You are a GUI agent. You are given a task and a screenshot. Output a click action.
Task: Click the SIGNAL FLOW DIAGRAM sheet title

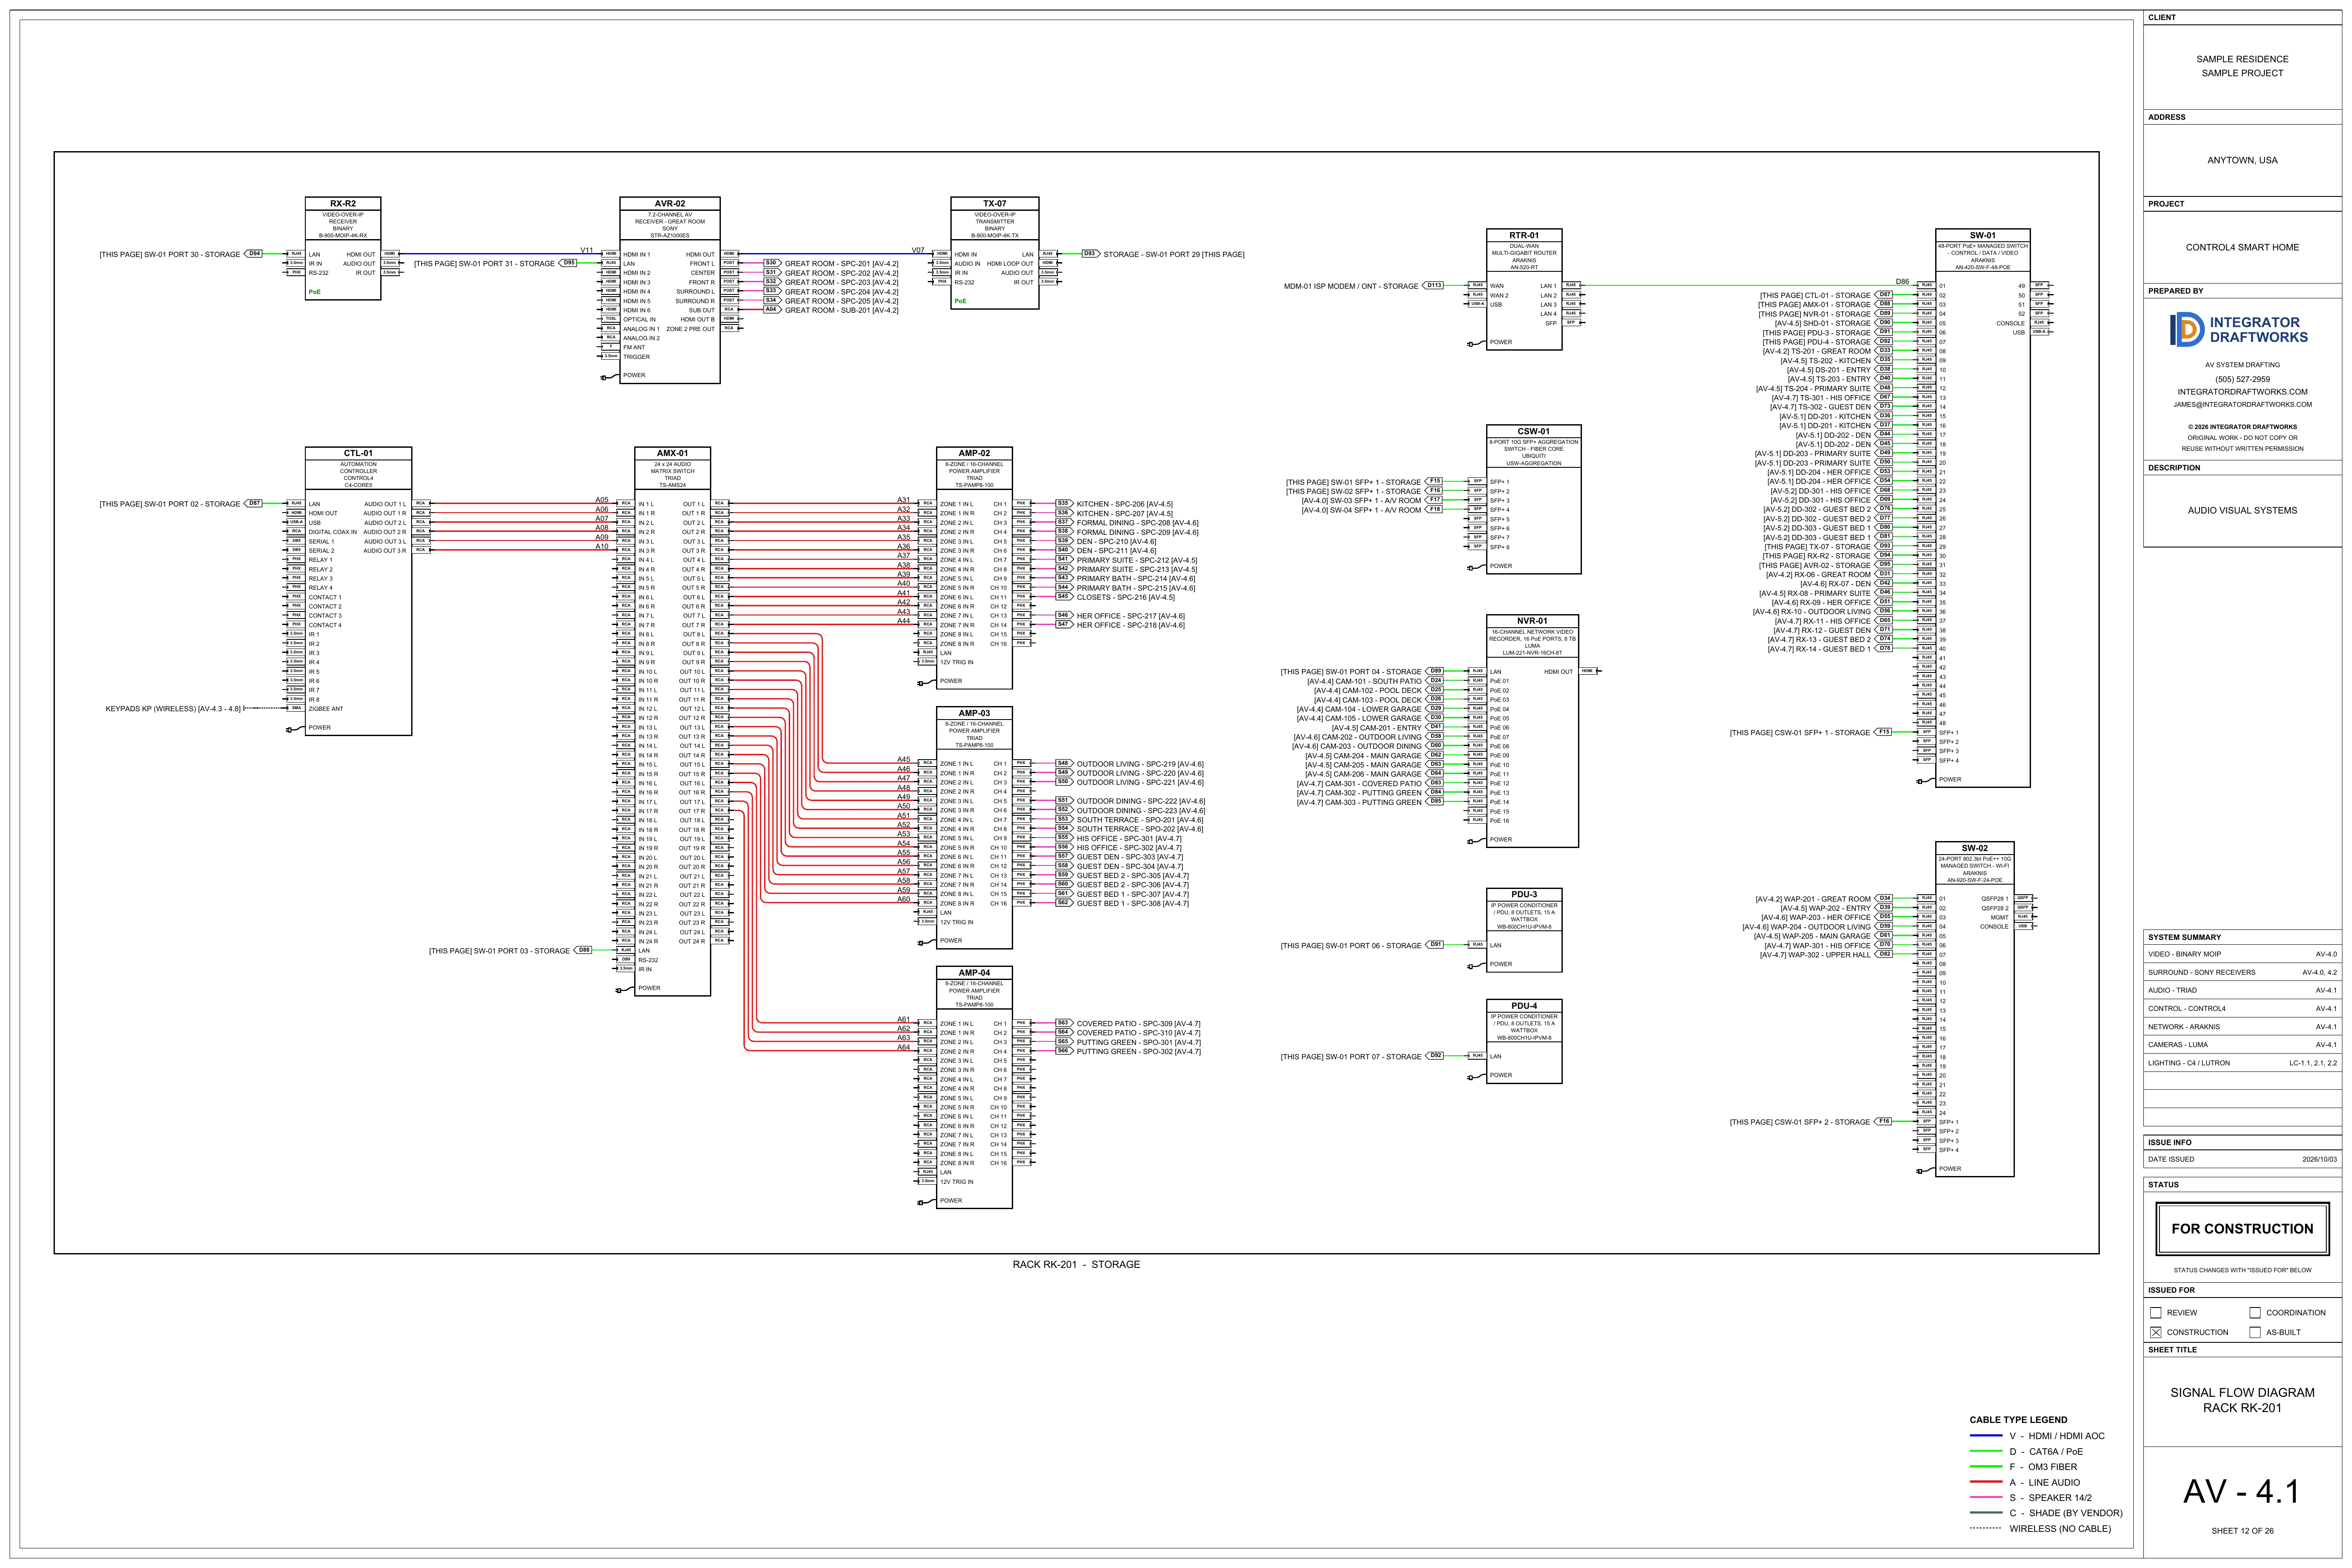tap(2242, 1392)
